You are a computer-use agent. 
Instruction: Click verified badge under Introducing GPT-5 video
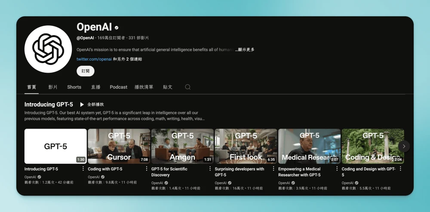[39, 177]
